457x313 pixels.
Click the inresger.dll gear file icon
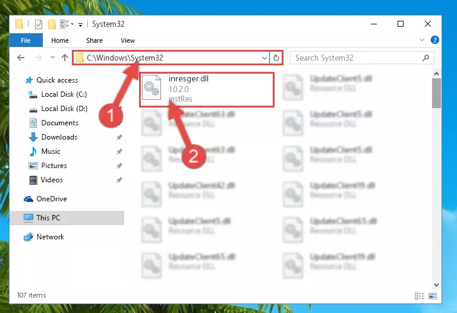[x=152, y=87]
